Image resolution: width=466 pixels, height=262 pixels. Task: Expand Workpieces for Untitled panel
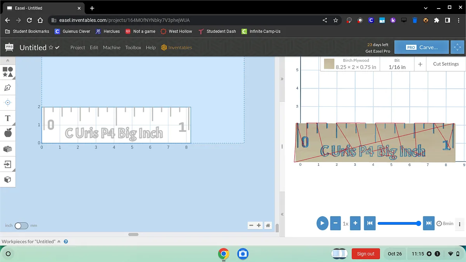pos(59,241)
